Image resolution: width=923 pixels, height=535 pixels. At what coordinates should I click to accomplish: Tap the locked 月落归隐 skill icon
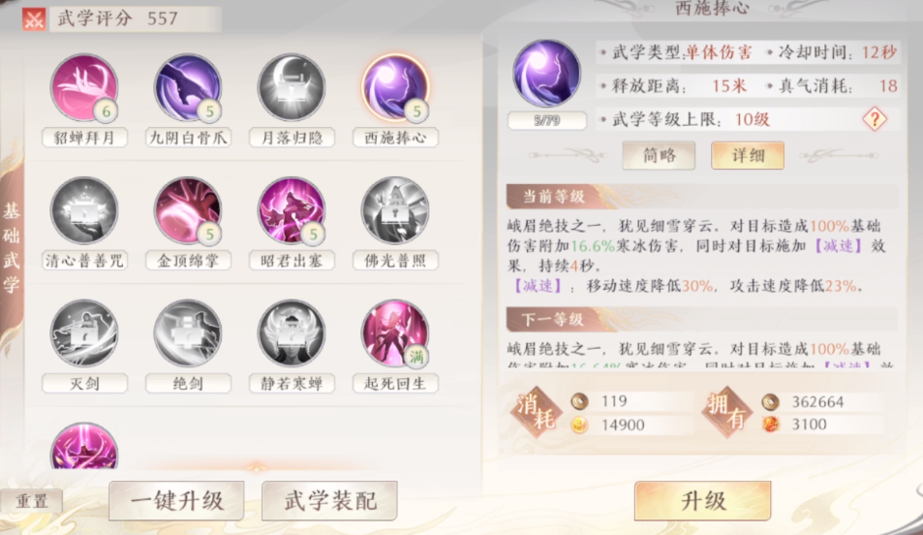coord(292,88)
